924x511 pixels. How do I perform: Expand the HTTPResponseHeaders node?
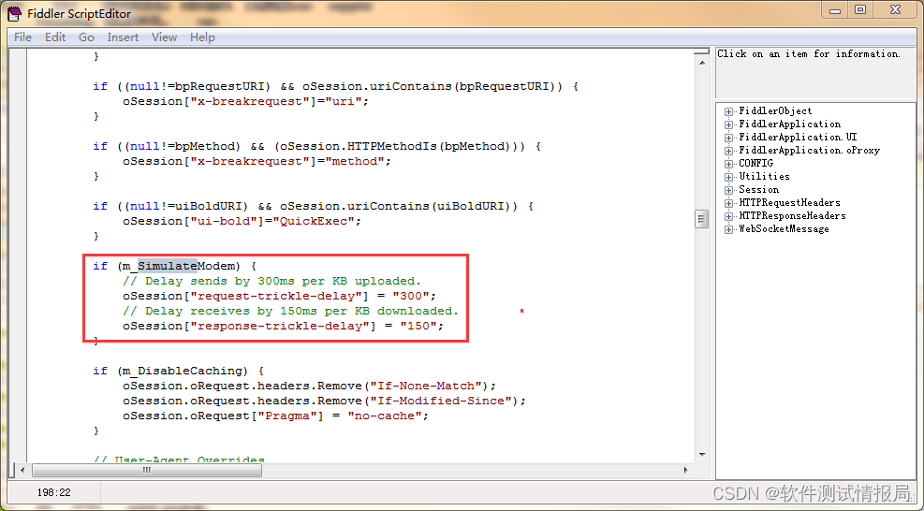tap(729, 216)
